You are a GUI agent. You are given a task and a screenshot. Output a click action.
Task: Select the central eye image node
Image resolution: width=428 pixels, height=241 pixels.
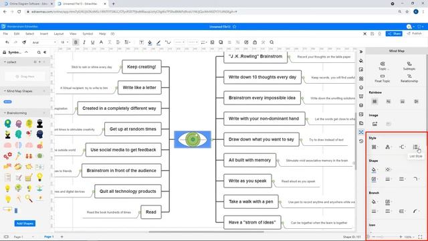tap(193, 139)
